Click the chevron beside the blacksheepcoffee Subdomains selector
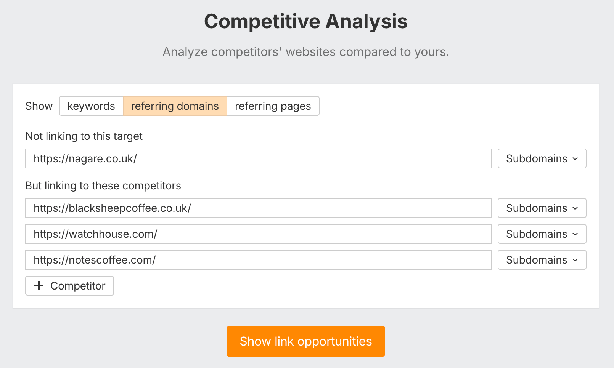The height and width of the screenshot is (368, 614). click(575, 208)
